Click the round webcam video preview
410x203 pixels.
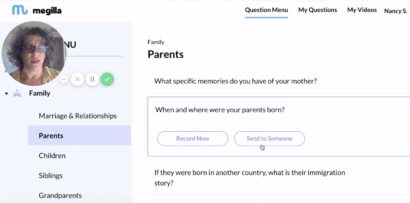[x=34, y=54]
